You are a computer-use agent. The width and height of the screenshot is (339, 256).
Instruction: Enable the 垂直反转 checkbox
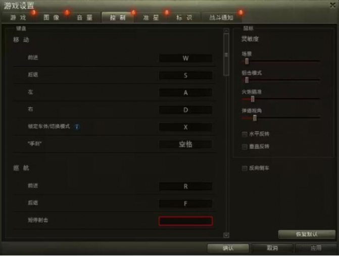[x=245, y=147]
